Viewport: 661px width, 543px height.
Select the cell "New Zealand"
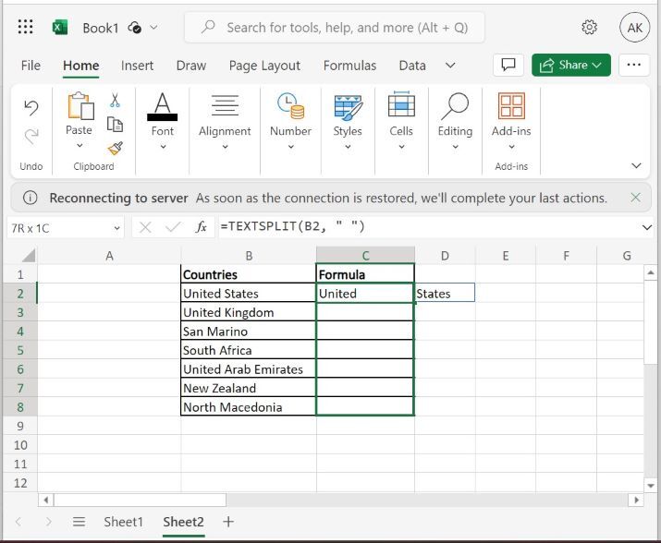pyautogui.click(x=249, y=388)
